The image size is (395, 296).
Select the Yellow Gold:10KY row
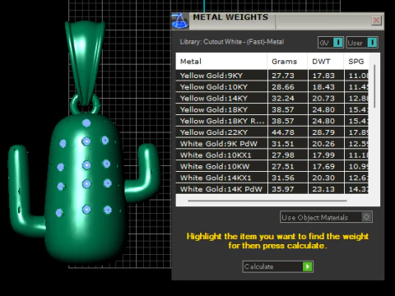(x=272, y=87)
